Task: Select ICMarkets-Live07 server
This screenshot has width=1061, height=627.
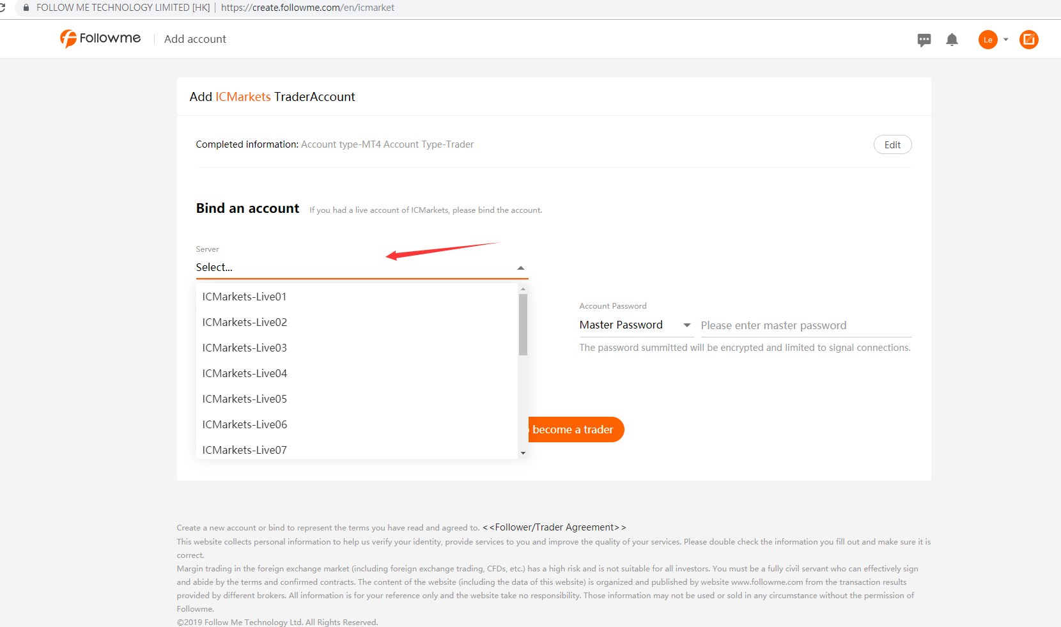Action: coord(357,449)
